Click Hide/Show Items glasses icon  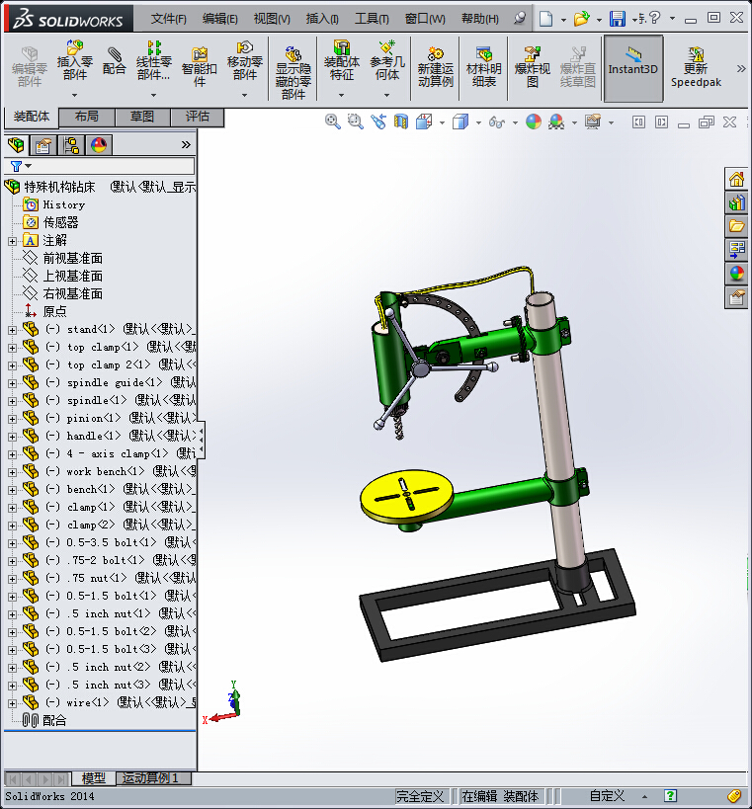(x=496, y=122)
